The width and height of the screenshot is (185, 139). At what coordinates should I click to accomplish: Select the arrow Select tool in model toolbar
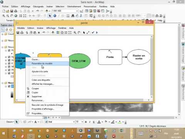point(84,32)
